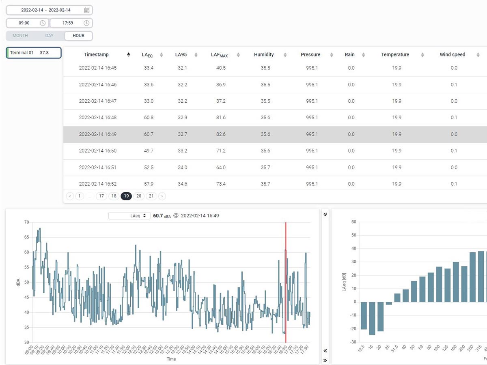Switch aggregation to MONTH
Screen dimensions: 487x365
pyautogui.click(x=20, y=36)
